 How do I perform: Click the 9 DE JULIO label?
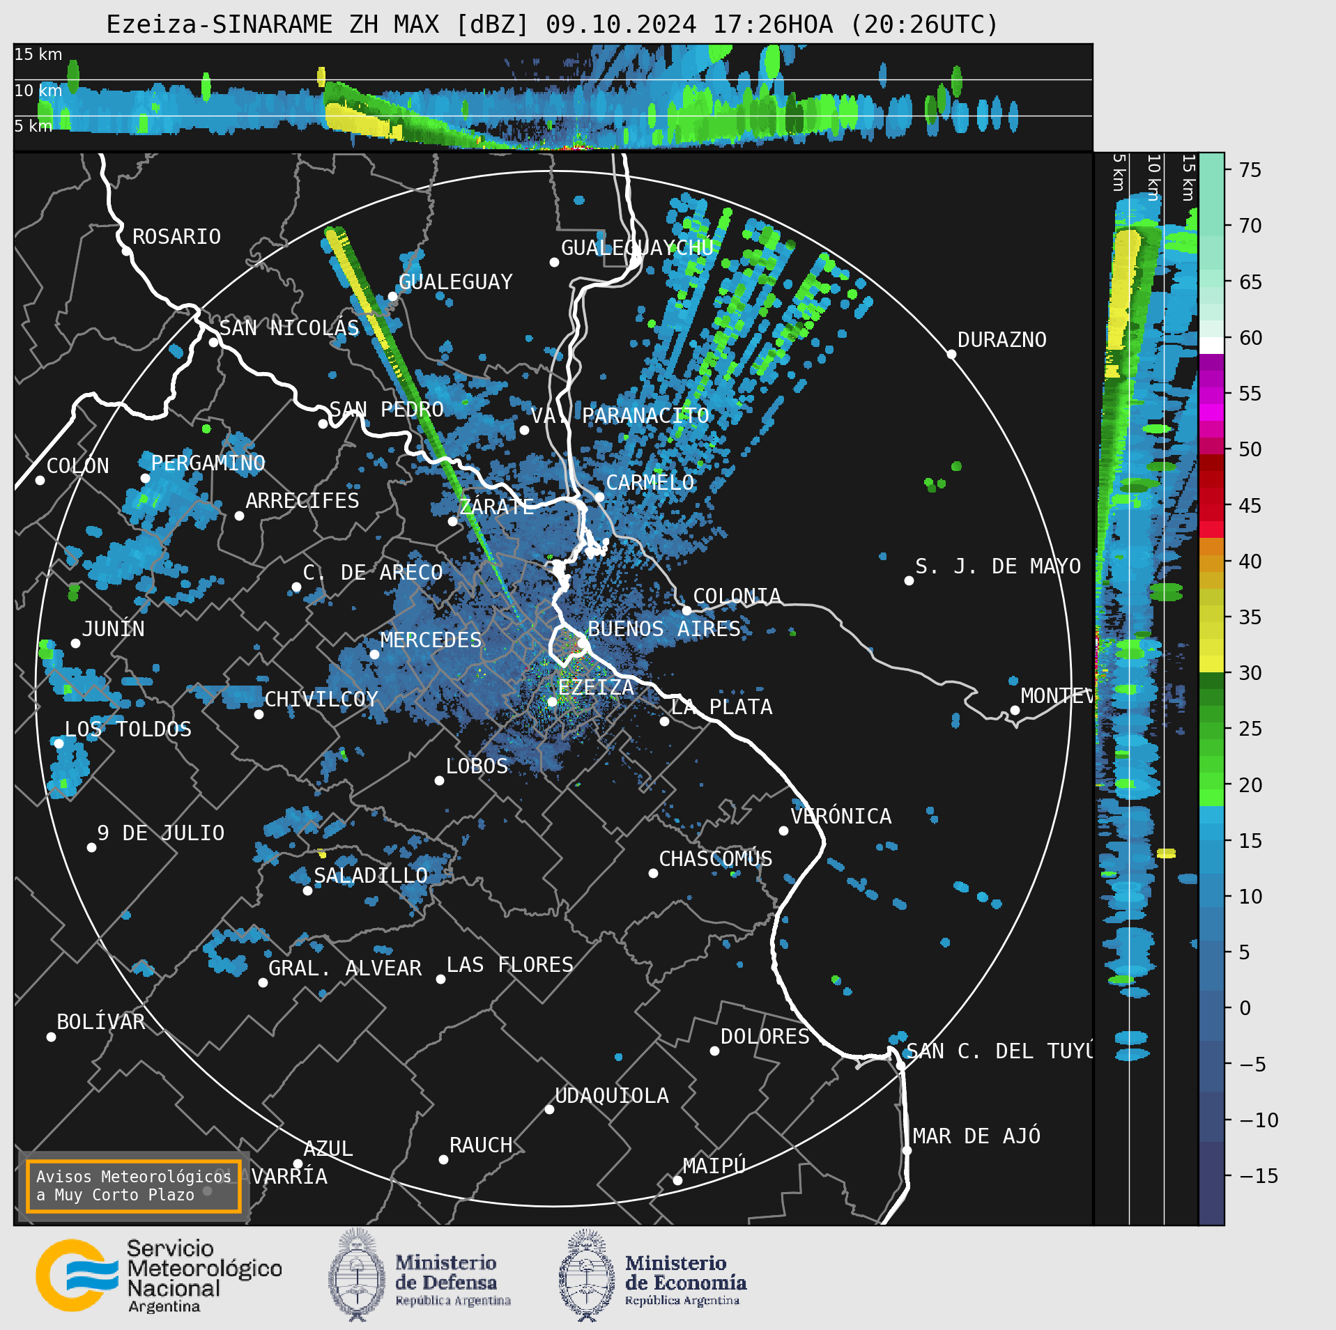click(161, 833)
